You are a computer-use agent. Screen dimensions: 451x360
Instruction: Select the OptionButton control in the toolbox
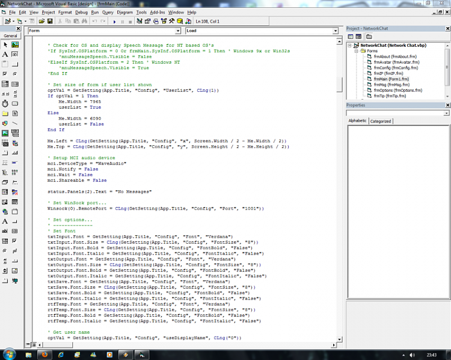click(15, 74)
